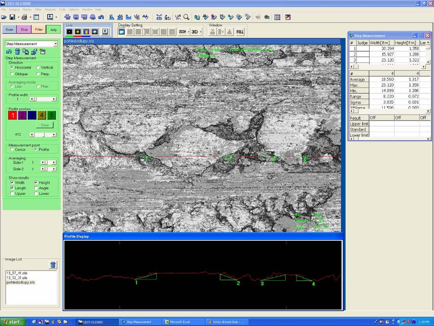Choose Cursor as the measurement point
The image size is (434, 326).
(12, 149)
